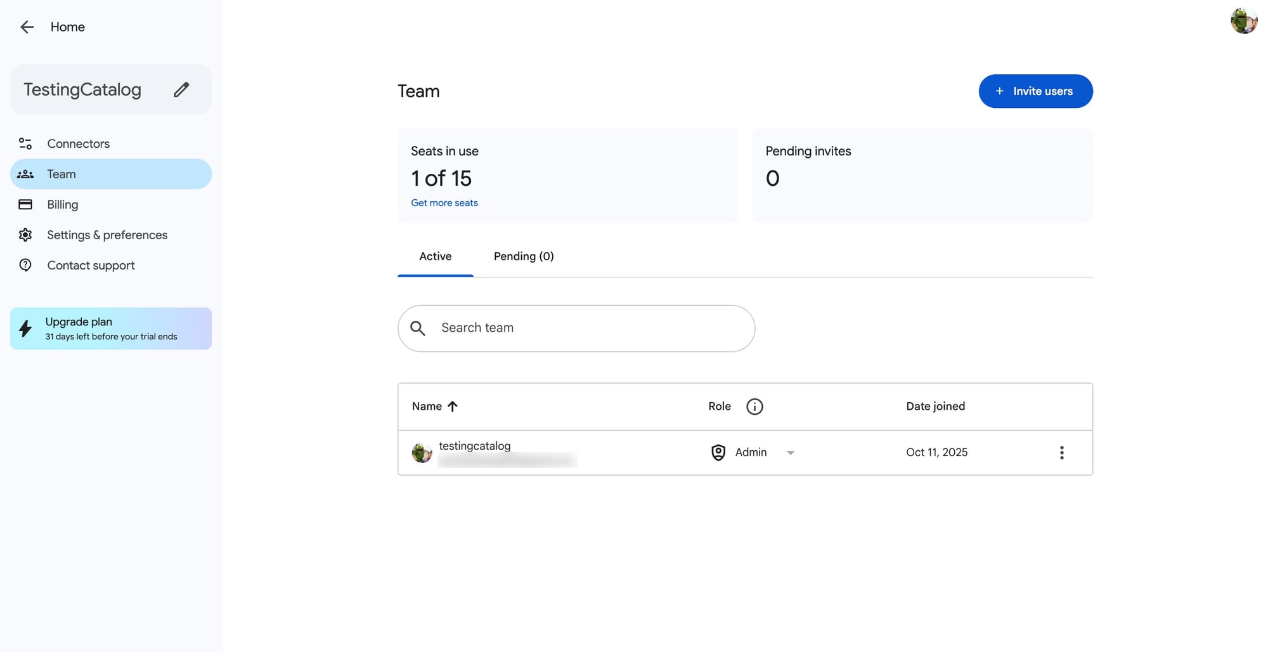Click the Contact support question icon

coord(25,265)
